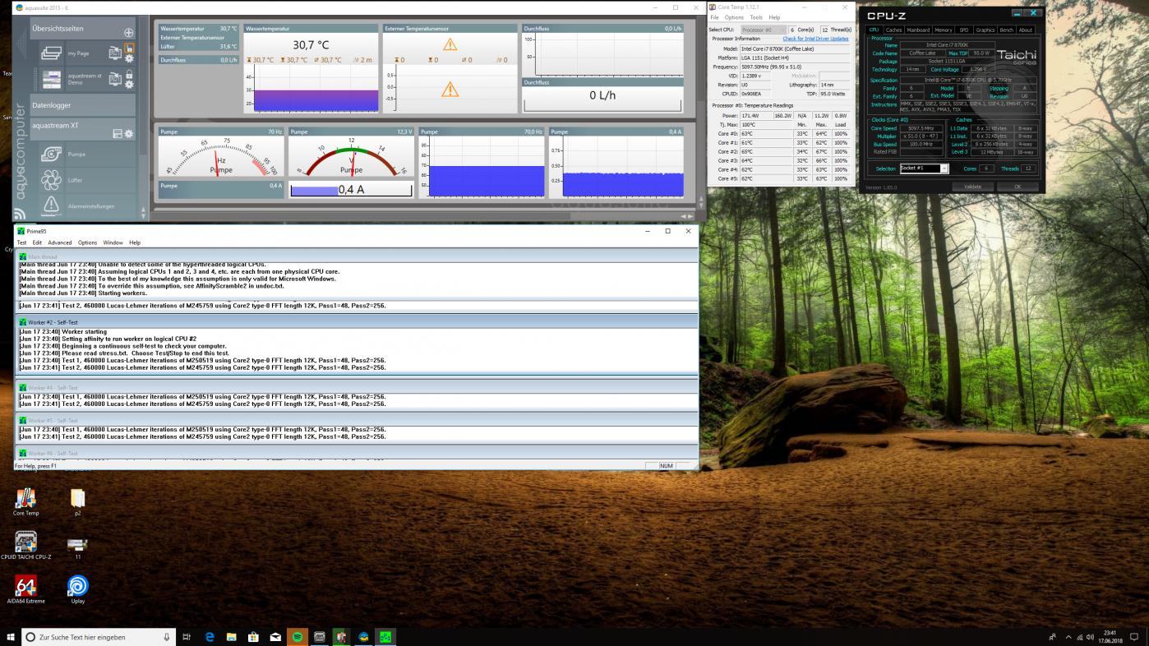Open Spotify from the taskbar
The image size is (1149, 646).
click(x=298, y=637)
